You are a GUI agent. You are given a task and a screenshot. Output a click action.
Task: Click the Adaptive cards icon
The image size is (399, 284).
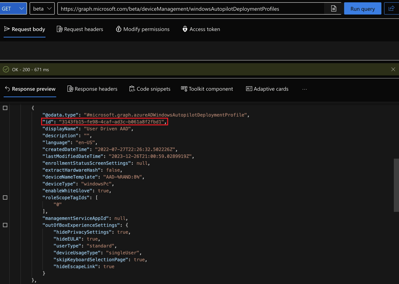(249, 89)
